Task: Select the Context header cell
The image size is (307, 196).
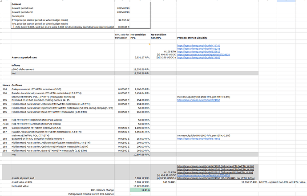Action: pyautogui.click(x=63, y=4)
